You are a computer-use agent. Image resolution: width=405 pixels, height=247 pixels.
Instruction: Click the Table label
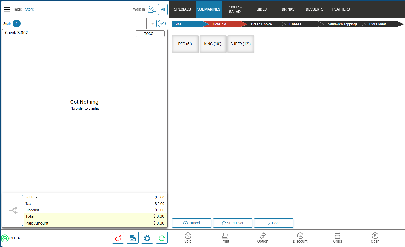17,9
